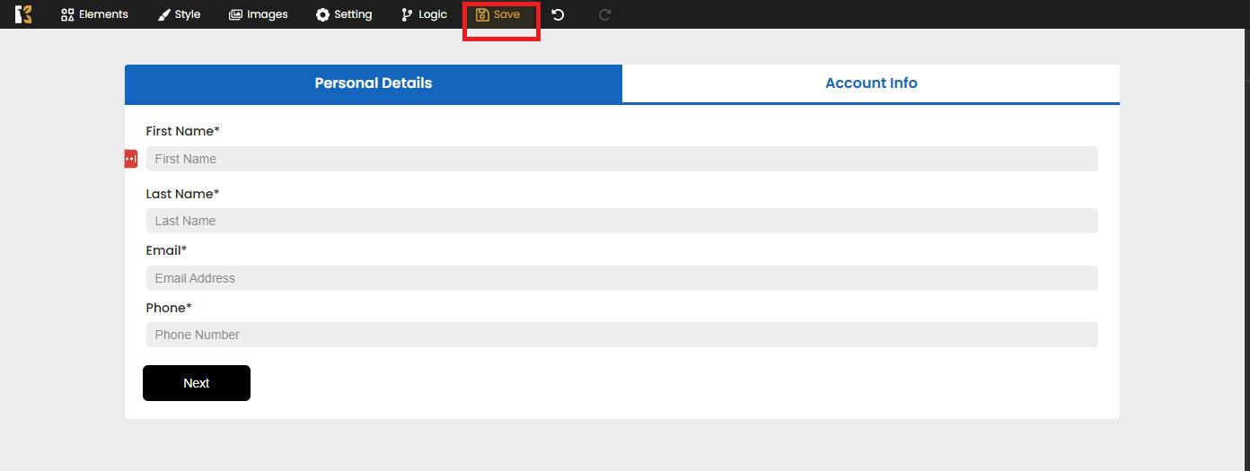This screenshot has height=471, width=1250.
Task: Open the Setting gear menu
Action: pyautogui.click(x=343, y=14)
